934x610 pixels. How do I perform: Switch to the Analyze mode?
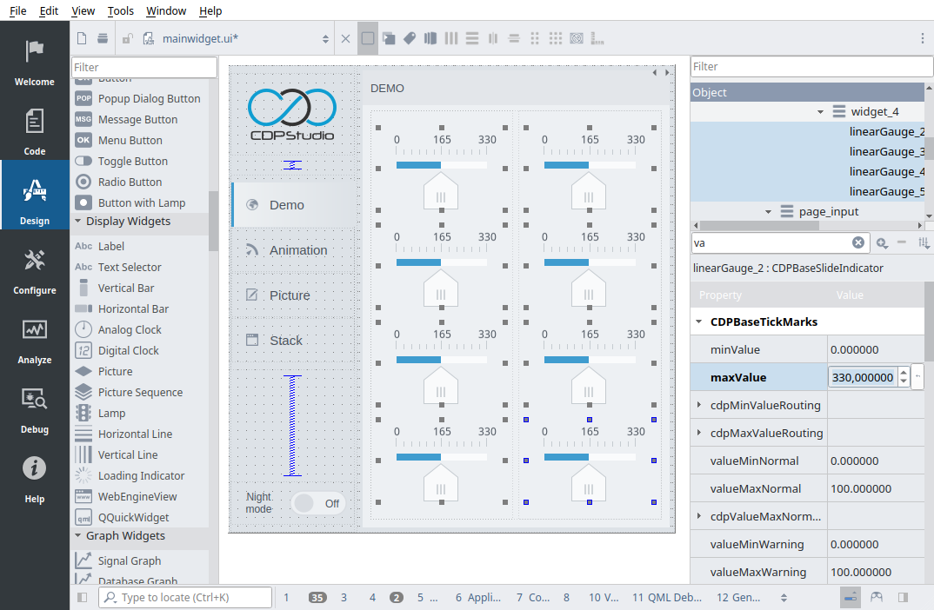(x=35, y=339)
